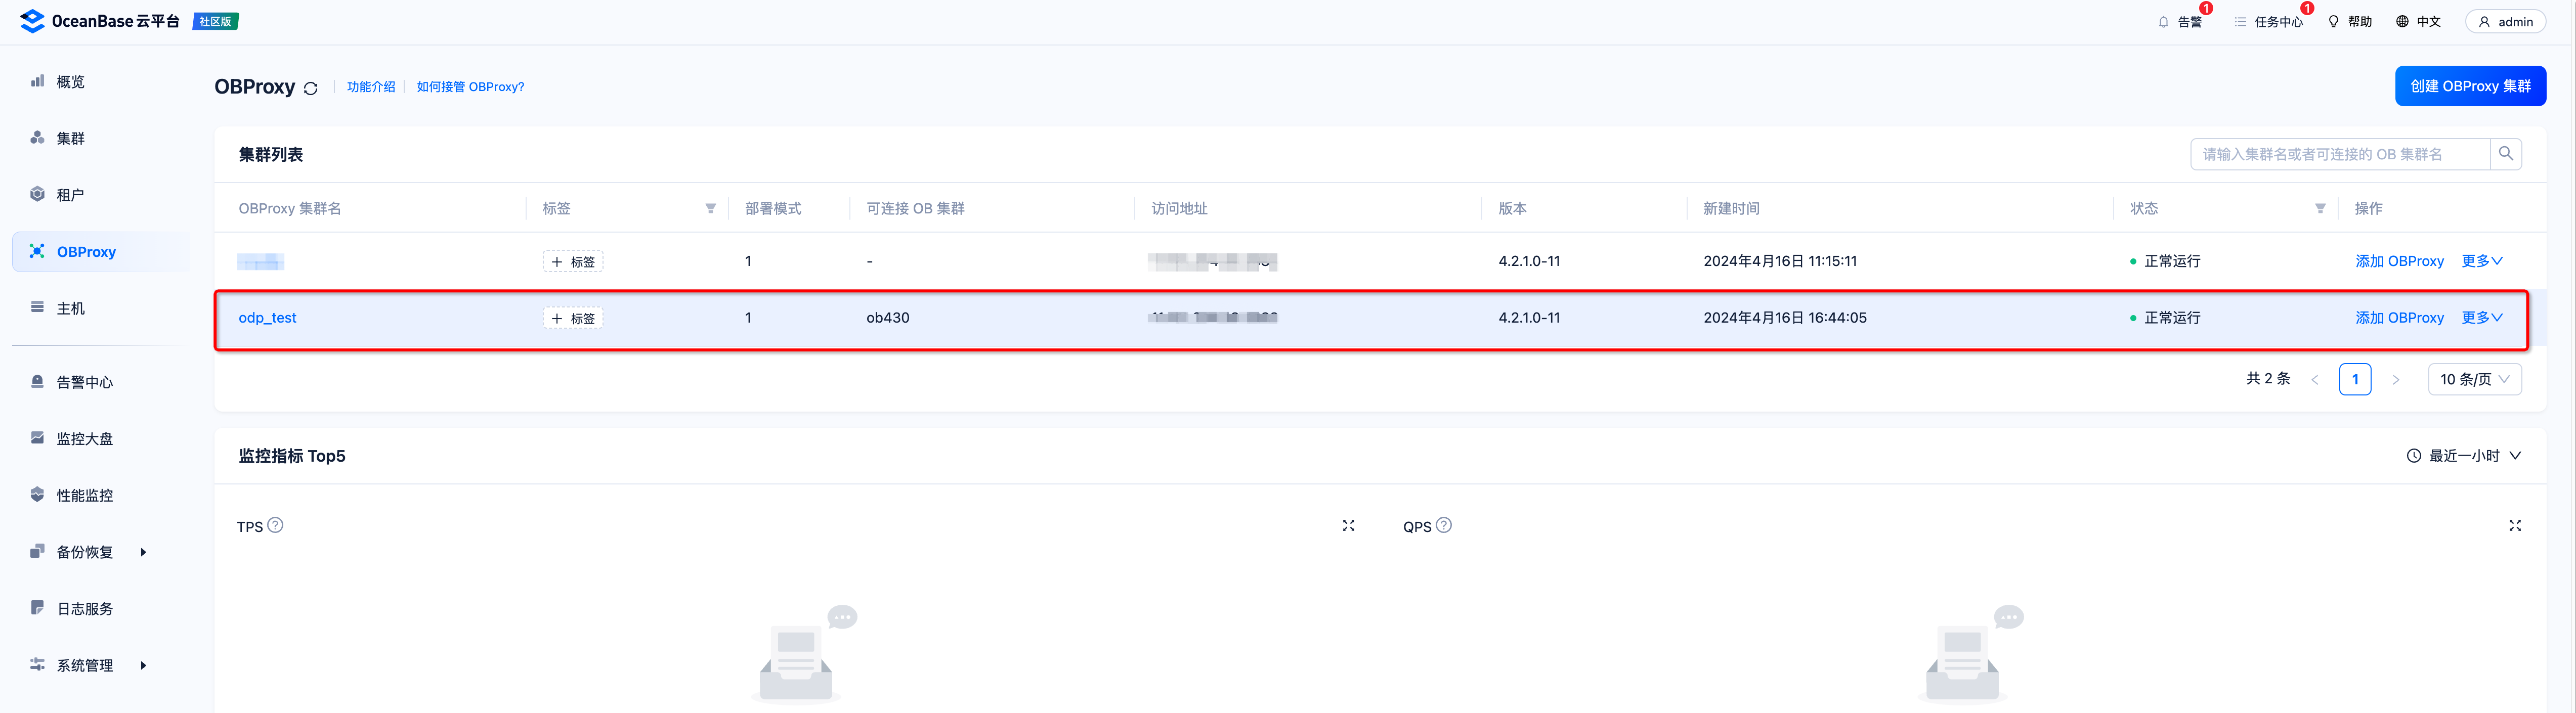This screenshot has width=2576, height=713.
Task: Click the TPS help question-mark icon
Action: [x=276, y=525]
